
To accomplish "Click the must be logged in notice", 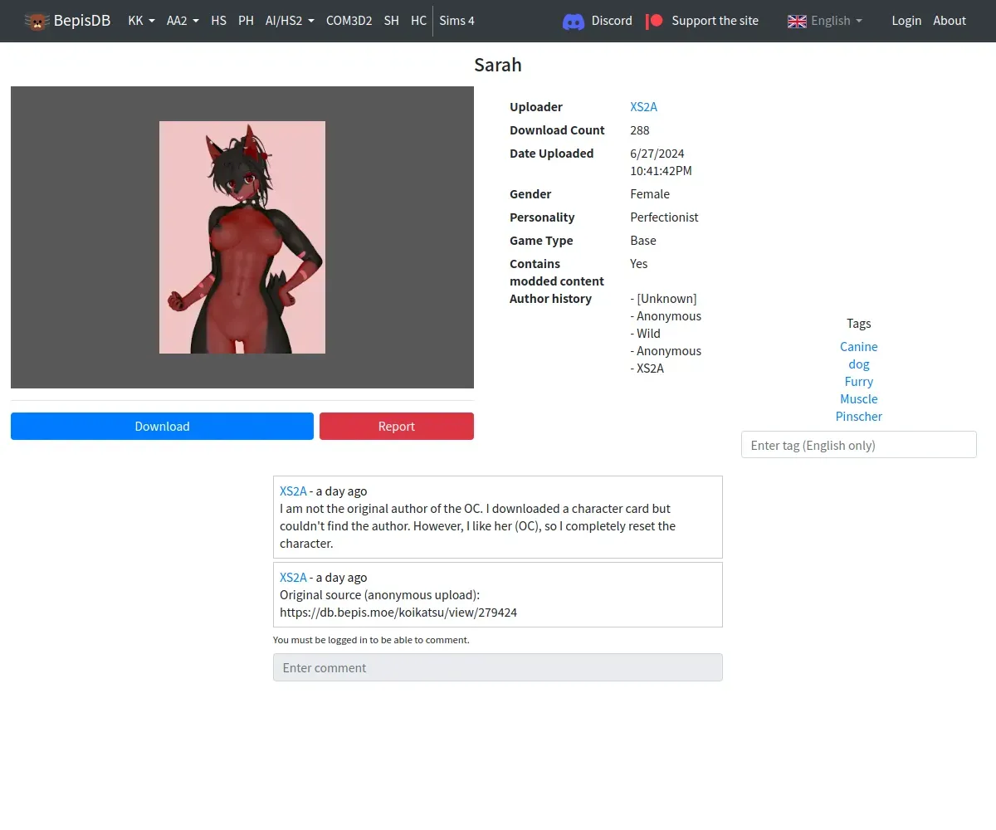I will click(371, 640).
